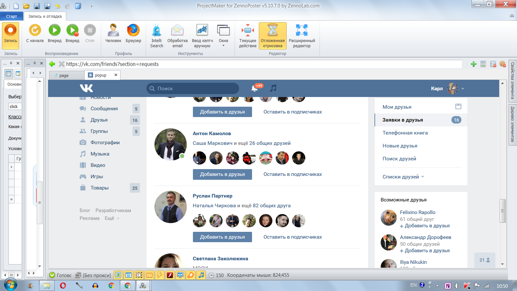Click the first green Вперед play icon
Viewport: 517px width, 291px height.
[55, 34]
